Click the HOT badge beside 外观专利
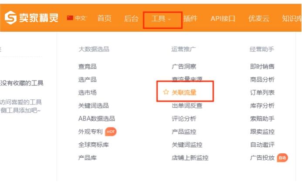 pos(111,132)
